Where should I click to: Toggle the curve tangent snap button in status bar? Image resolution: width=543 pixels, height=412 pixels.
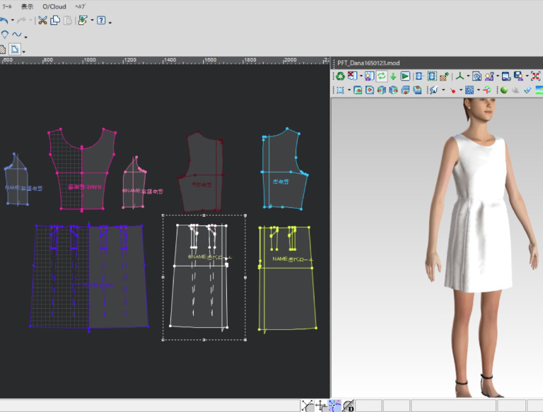(308, 406)
